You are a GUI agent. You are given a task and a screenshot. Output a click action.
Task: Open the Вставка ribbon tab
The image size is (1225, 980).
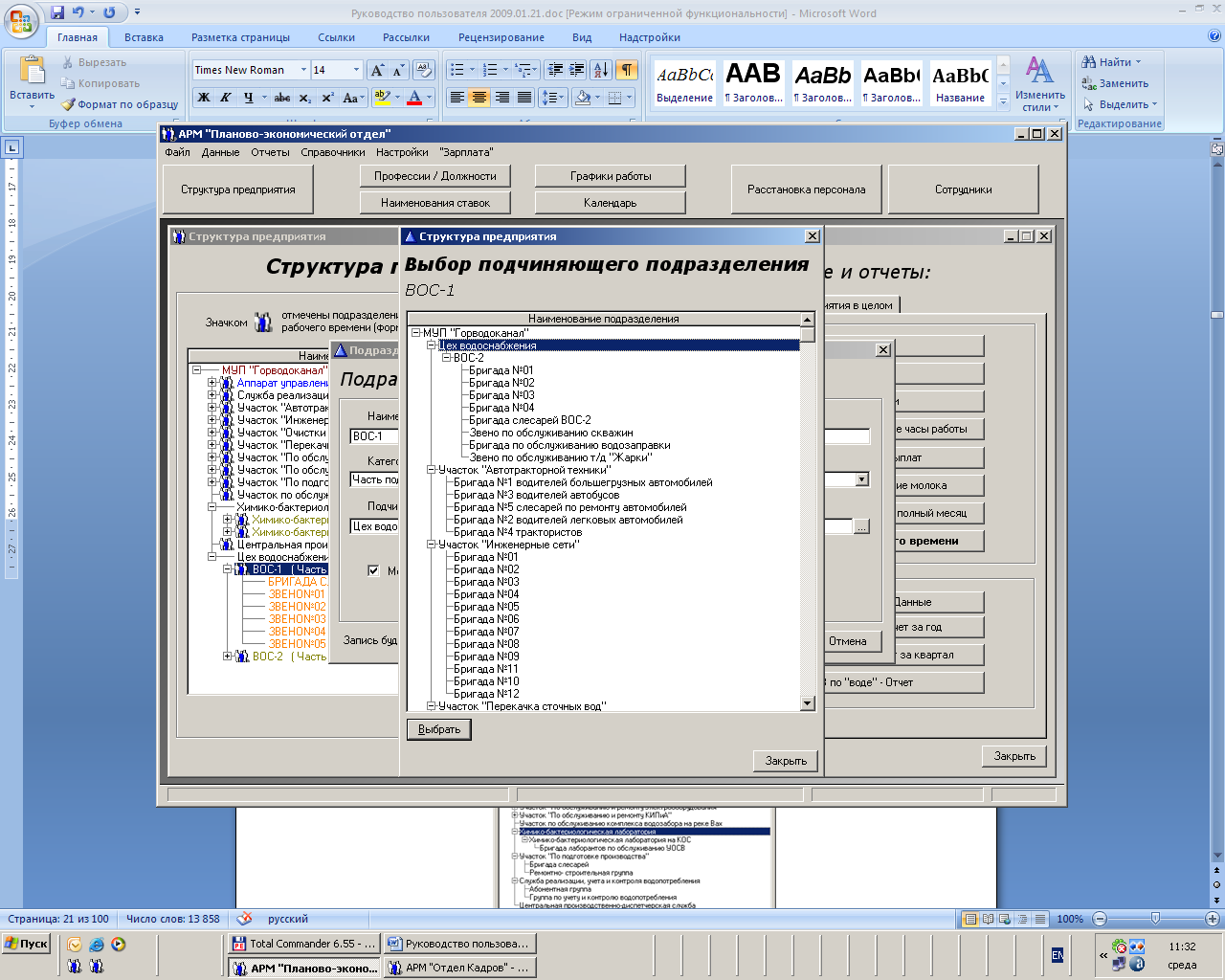(x=144, y=37)
